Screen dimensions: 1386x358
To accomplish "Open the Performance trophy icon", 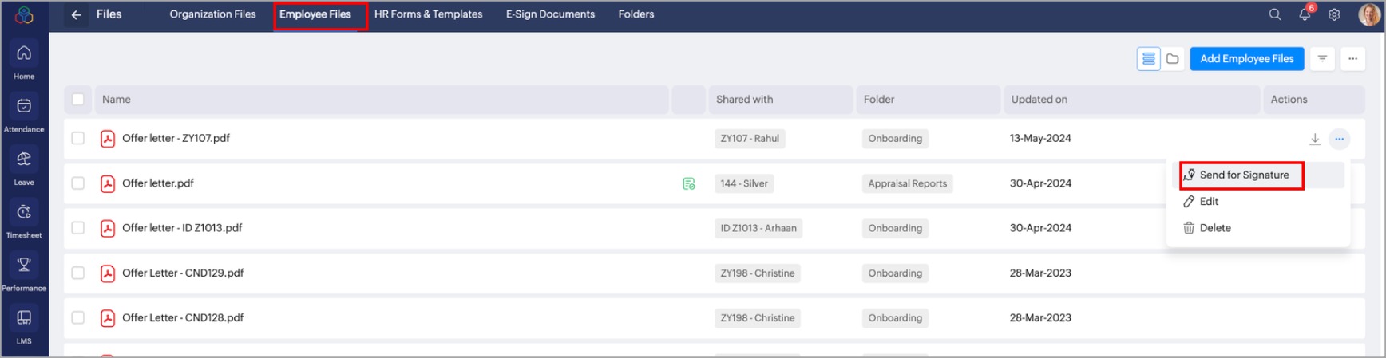I will (x=24, y=265).
